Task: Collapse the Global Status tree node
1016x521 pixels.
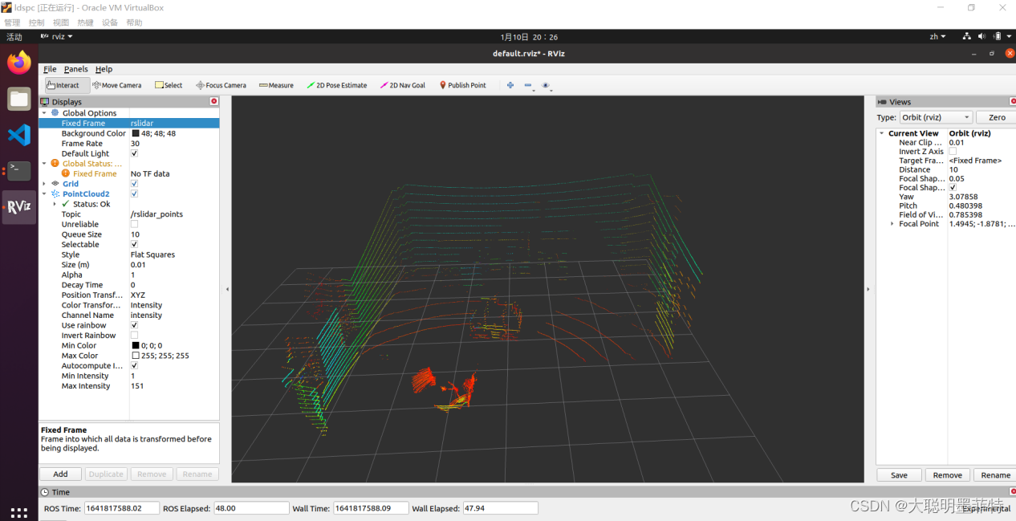Action: pos(44,163)
